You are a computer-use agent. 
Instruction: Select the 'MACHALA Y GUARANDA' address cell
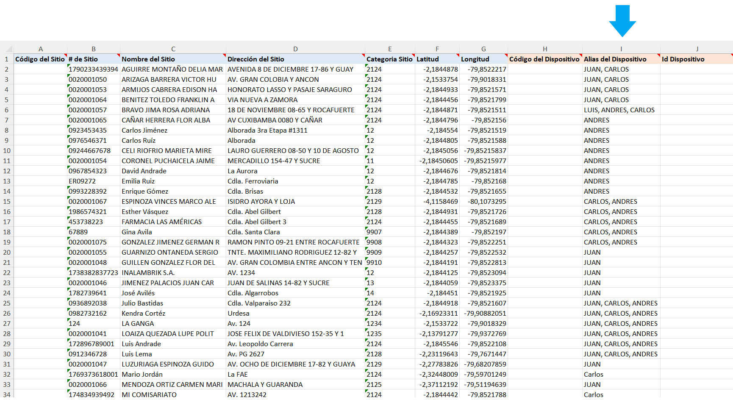(x=295, y=384)
